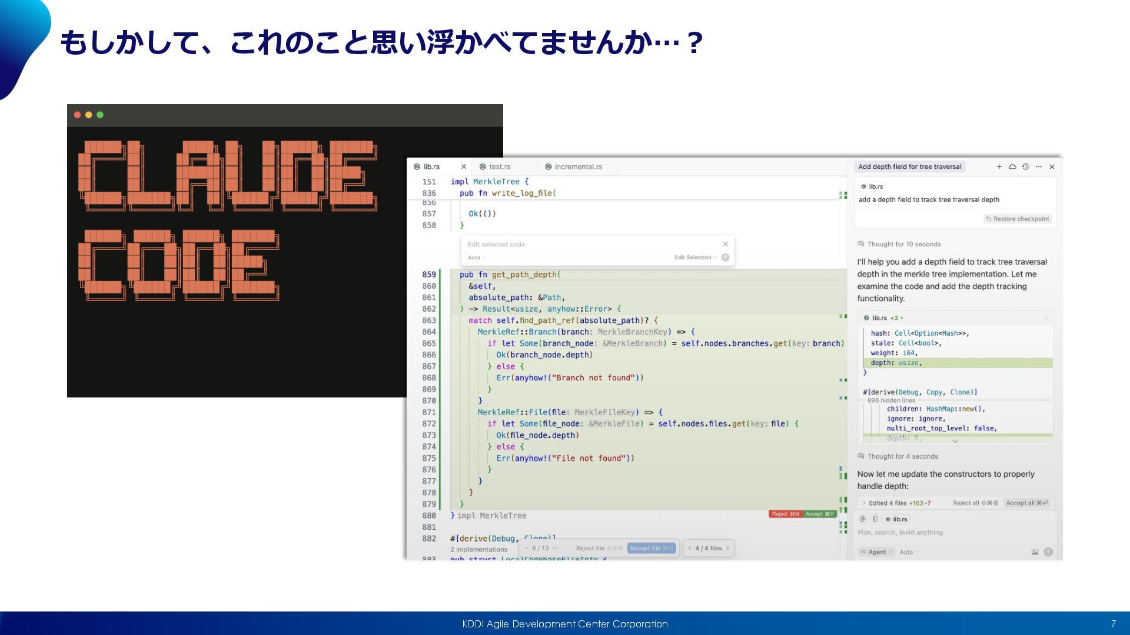The width and height of the screenshot is (1130, 635).
Task: Toggle the collapse arrows on lib.rs diff block
Action: coord(1046,318)
